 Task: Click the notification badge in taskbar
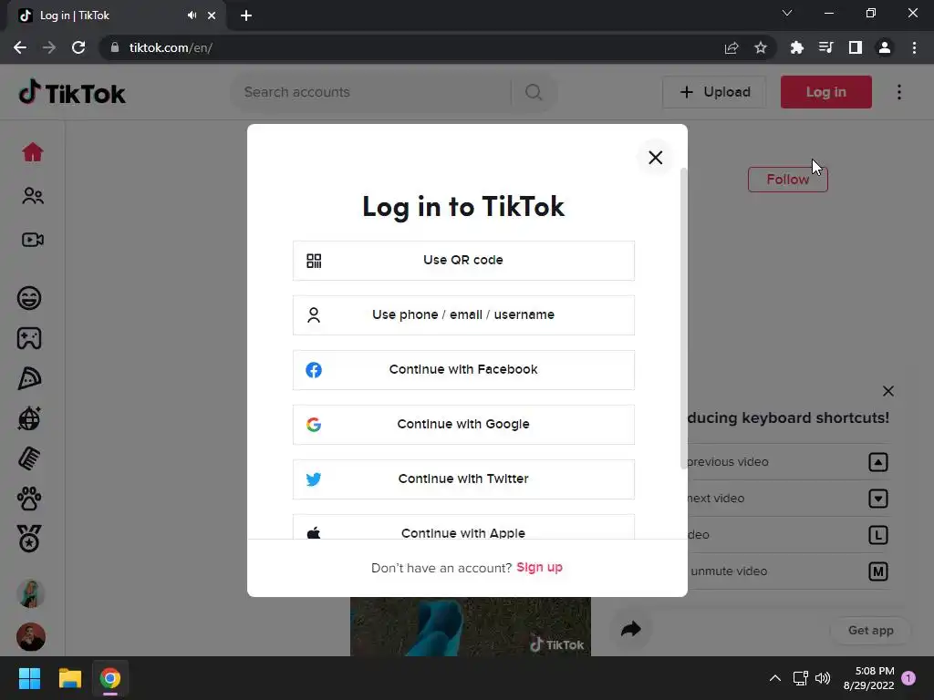click(x=908, y=678)
